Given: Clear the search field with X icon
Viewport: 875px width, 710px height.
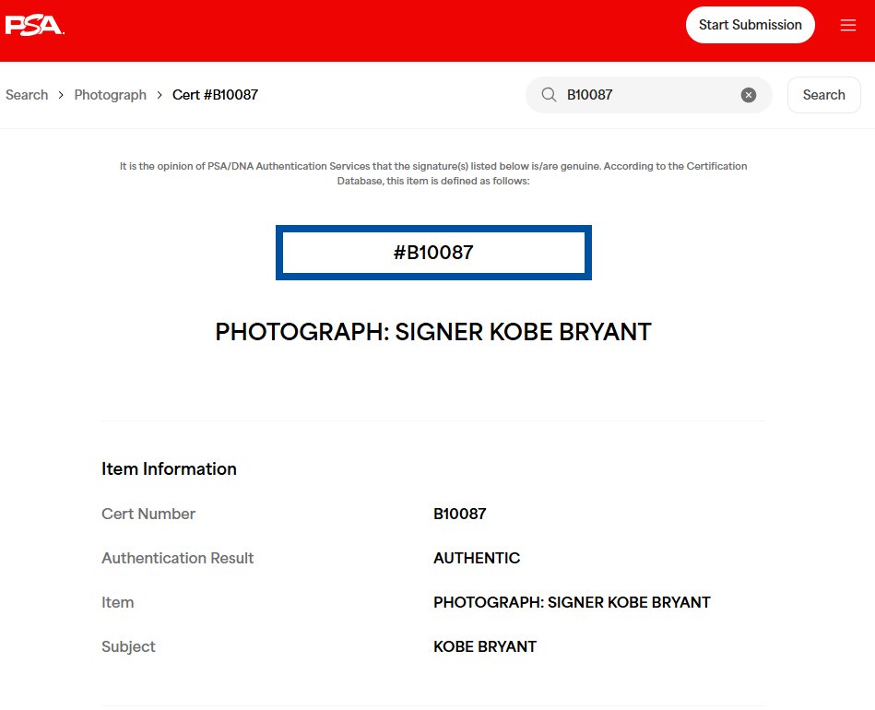Looking at the screenshot, I should [x=748, y=95].
